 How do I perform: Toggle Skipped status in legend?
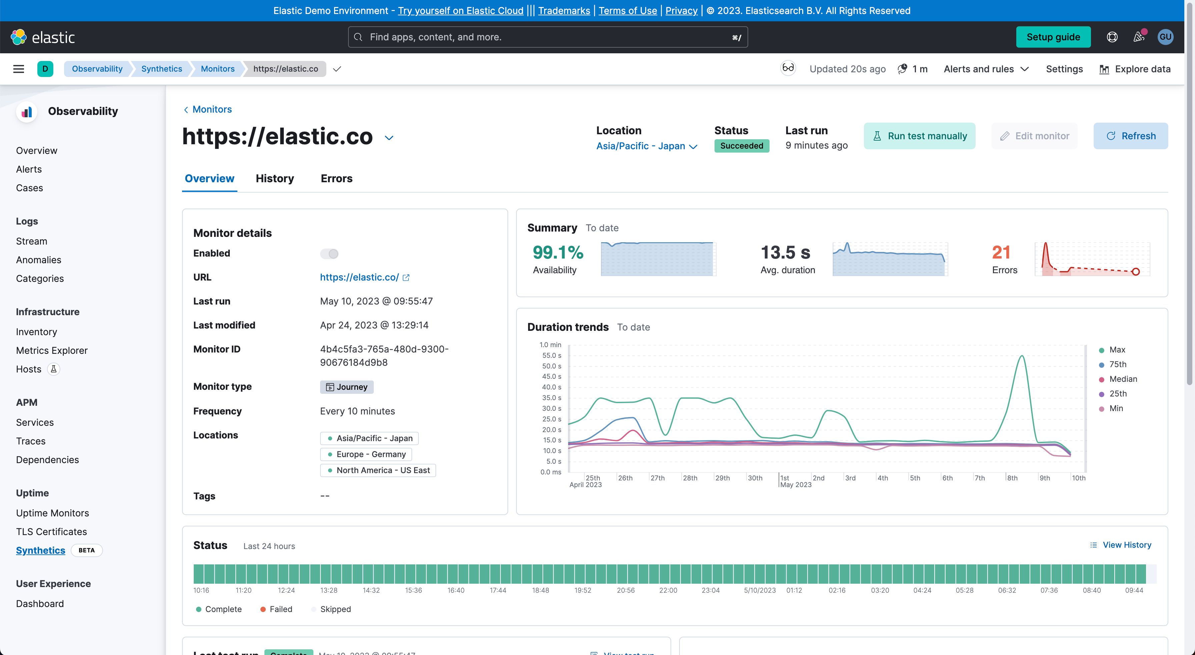pyautogui.click(x=331, y=609)
